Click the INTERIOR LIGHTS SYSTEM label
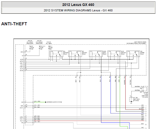Screen dimensions: 156x129 click(54, 102)
